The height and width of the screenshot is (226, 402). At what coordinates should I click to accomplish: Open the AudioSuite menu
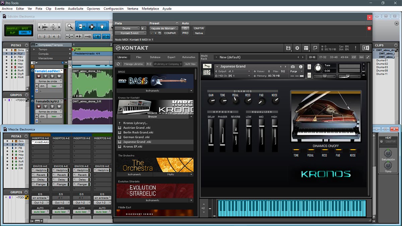pyautogui.click(x=75, y=8)
